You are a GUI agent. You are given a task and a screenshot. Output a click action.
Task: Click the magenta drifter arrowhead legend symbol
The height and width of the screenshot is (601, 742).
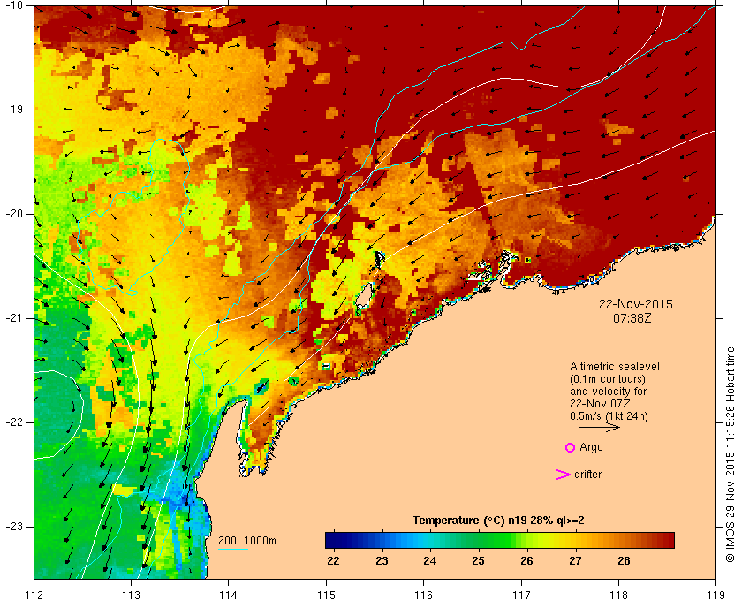pos(564,475)
